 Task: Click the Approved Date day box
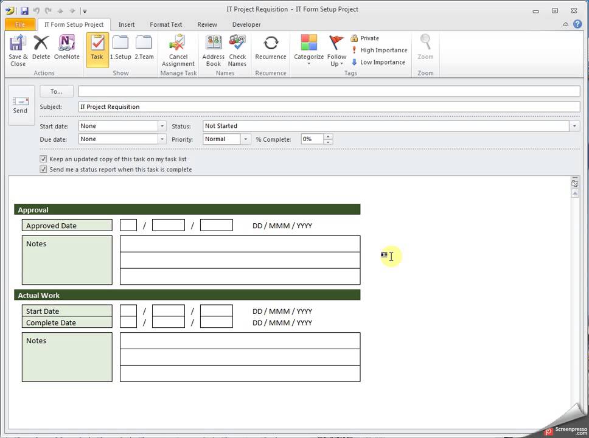128,225
